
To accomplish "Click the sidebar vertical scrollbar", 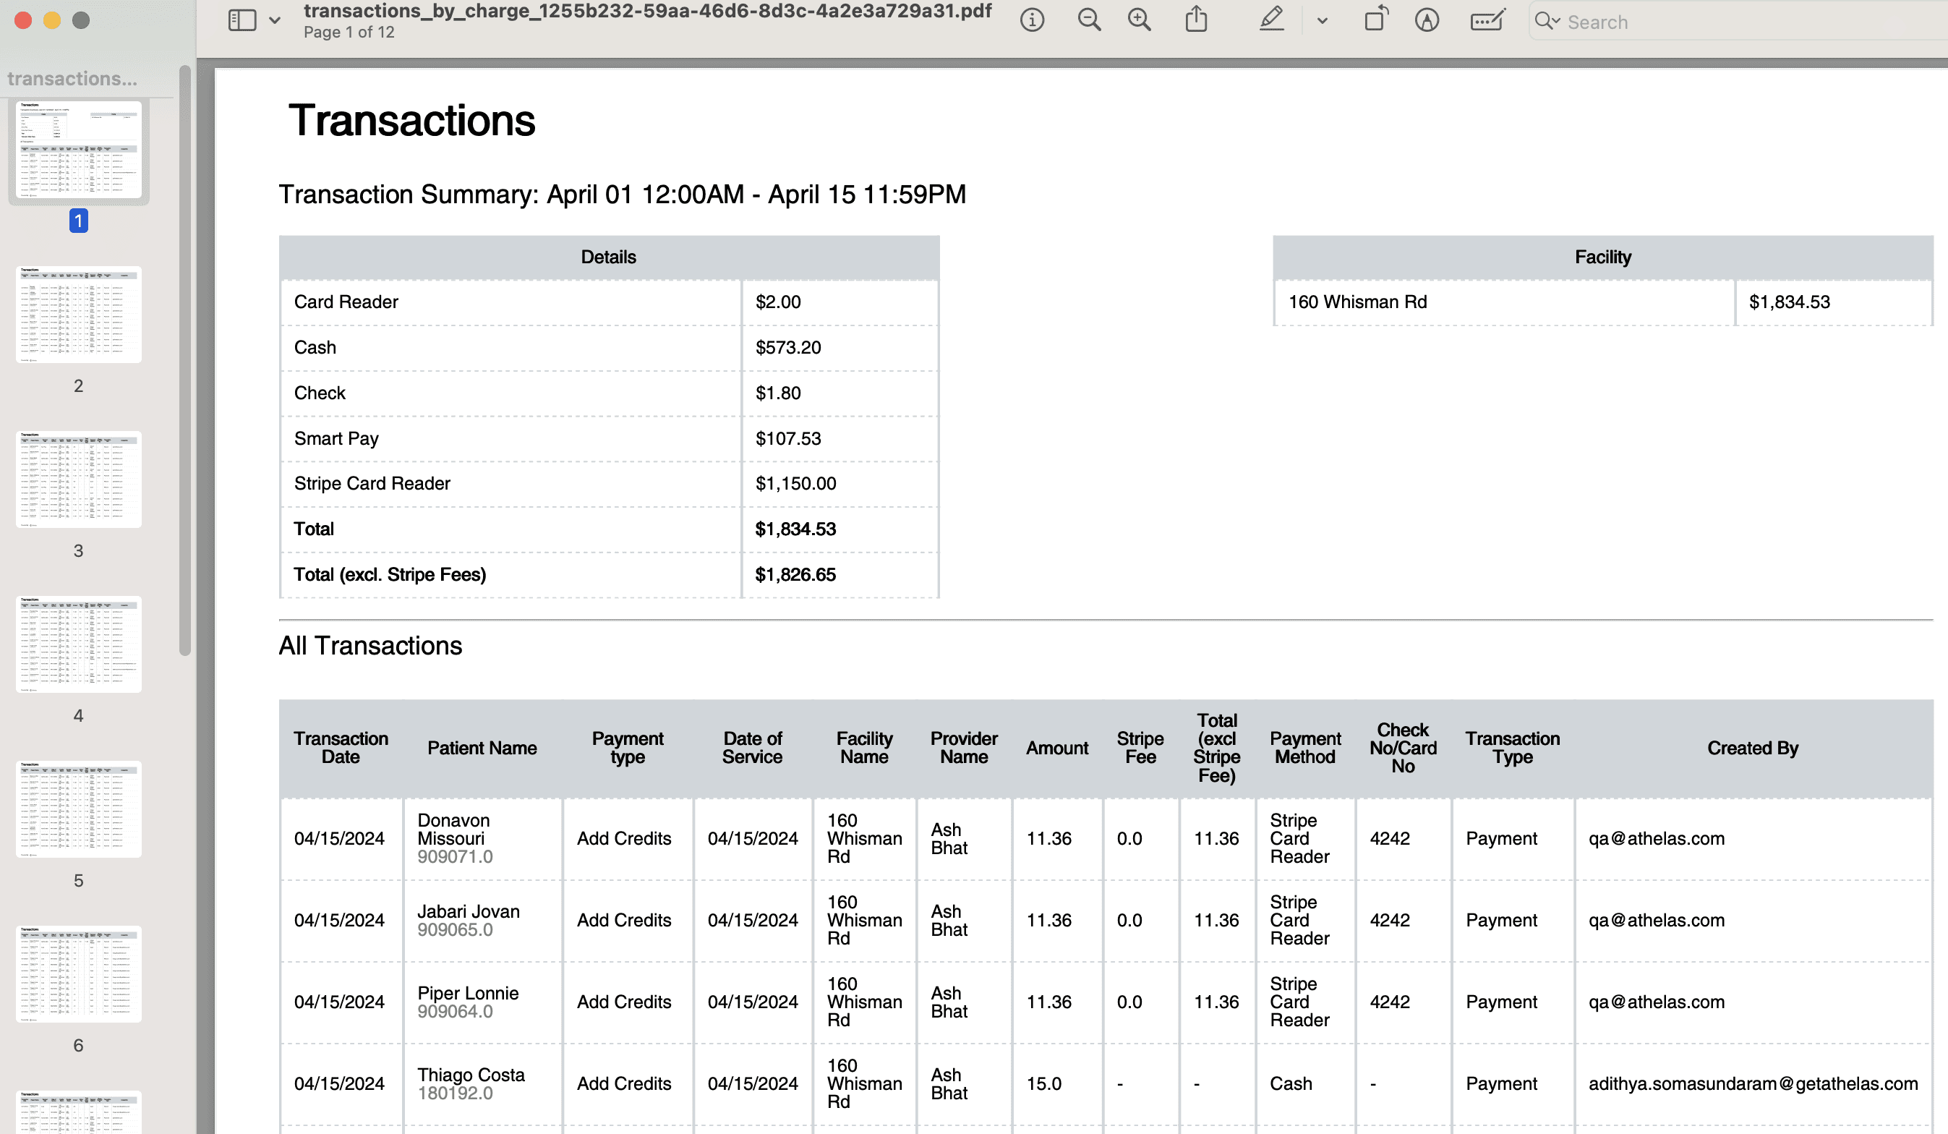I will 185,360.
